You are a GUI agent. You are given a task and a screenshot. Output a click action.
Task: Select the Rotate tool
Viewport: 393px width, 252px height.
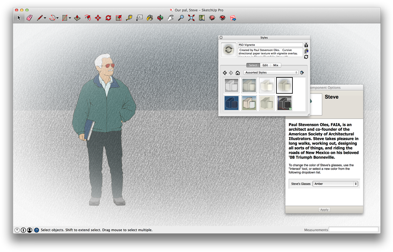tap(108, 18)
